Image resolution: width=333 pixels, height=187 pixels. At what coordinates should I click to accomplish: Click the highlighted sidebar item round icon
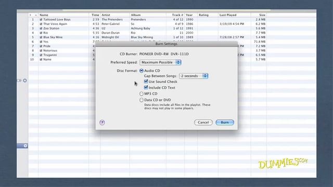click(x=25, y=146)
